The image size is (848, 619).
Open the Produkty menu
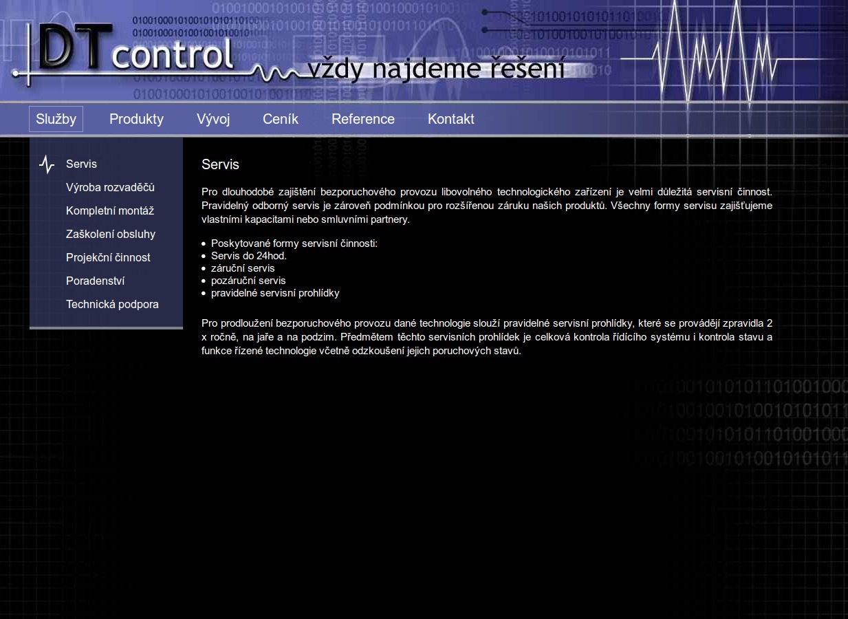(x=136, y=119)
